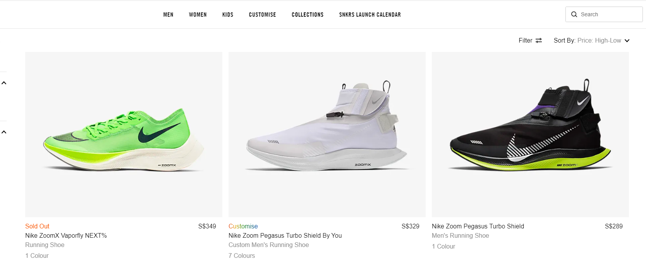Click the search magnifier icon
Image resolution: width=646 pixels, height=271 pixels.
pos(574,14)
